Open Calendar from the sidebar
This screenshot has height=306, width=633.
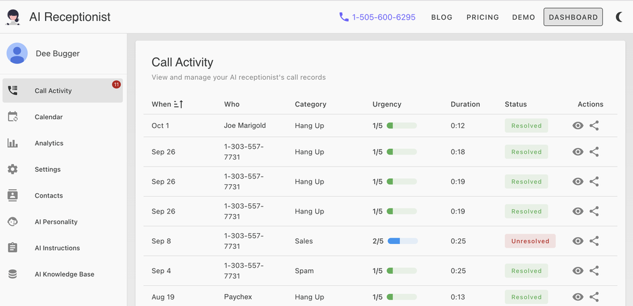tap(49, 117)
